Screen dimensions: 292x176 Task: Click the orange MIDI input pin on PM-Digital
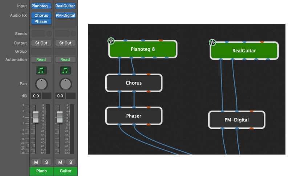[x=251, y=111]
